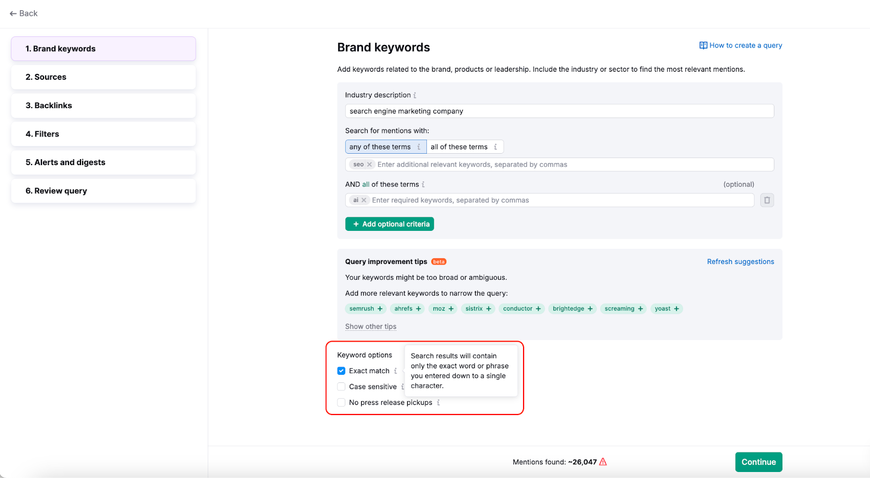870x478 pixels.
Task: Uncheck the Exact match checkbox
Action: coord(341,371)
